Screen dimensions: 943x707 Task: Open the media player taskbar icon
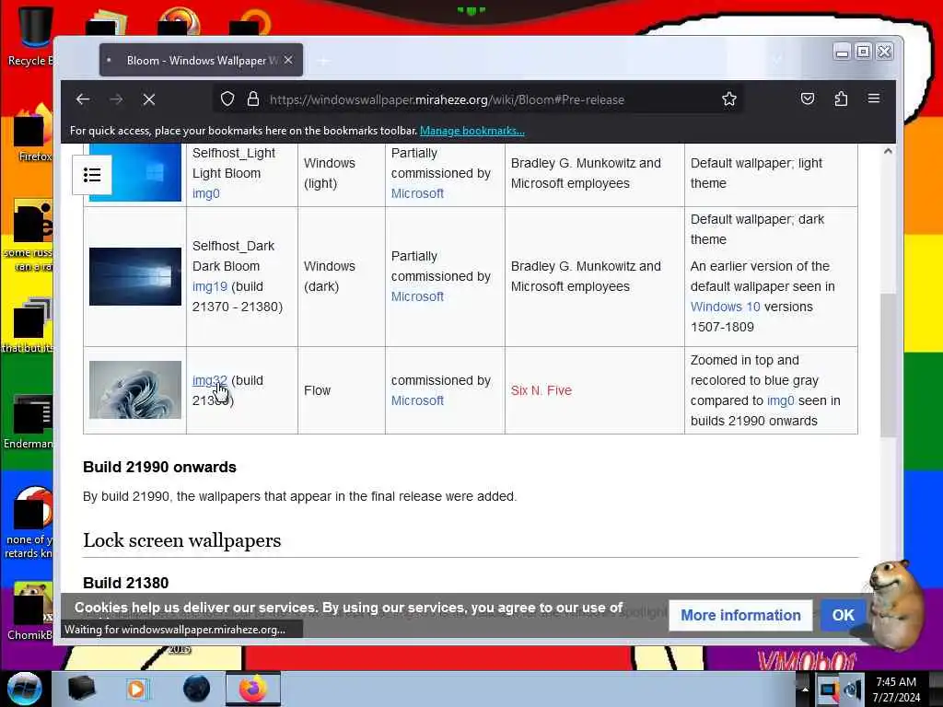137,689
